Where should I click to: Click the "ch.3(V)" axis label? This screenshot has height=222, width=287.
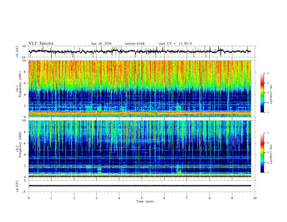pyautogui.click(x=17, y=186)
